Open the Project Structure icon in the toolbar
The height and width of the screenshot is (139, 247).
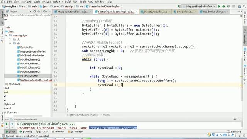pos(239,7)
